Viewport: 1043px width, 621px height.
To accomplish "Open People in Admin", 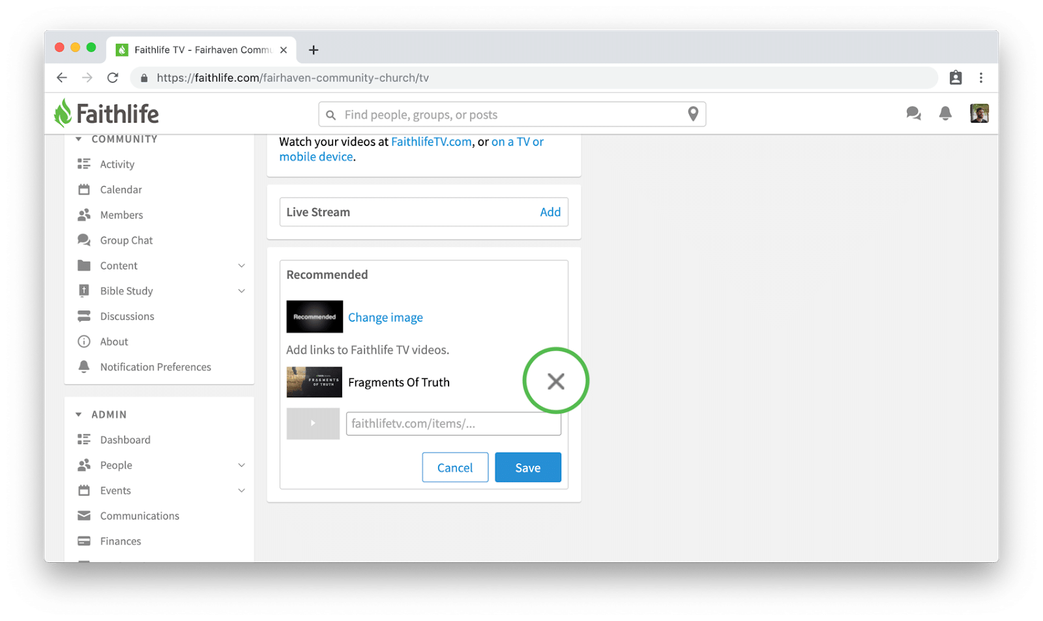I will click(116, 465).
